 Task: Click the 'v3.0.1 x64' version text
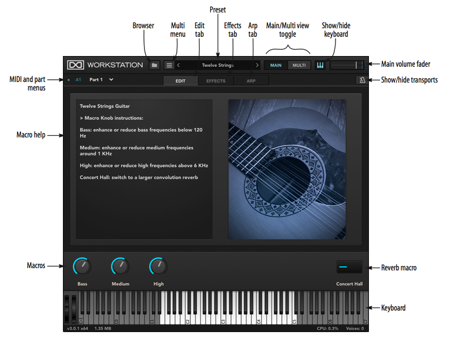[x=78, y=328]
